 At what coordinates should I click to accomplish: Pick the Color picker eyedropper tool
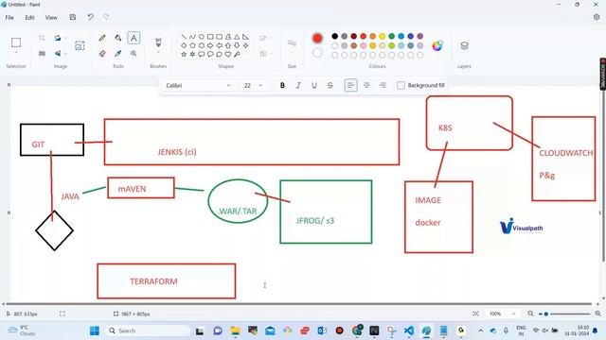[x=117, y=54]
